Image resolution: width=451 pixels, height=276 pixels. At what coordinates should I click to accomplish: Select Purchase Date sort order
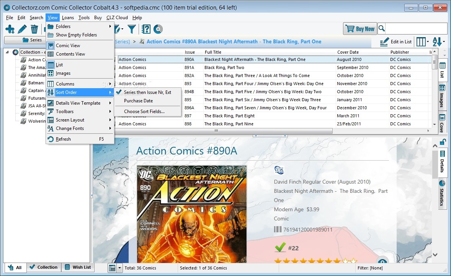pos(148,101)
